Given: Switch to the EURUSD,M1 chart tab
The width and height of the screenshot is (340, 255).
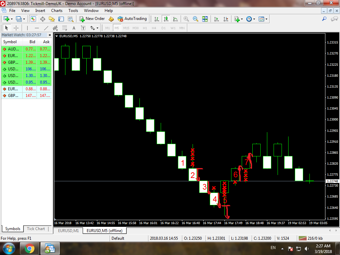Looking at the screenshot, I should point(68,230).
